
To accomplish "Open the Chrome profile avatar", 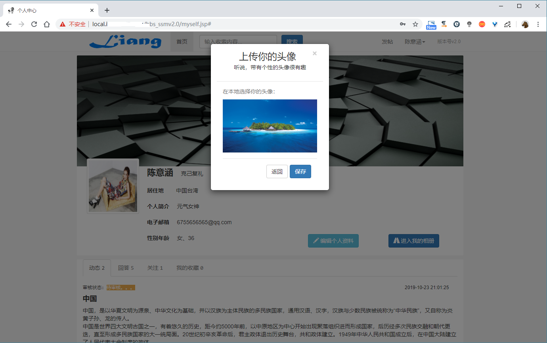I will 525,24.
